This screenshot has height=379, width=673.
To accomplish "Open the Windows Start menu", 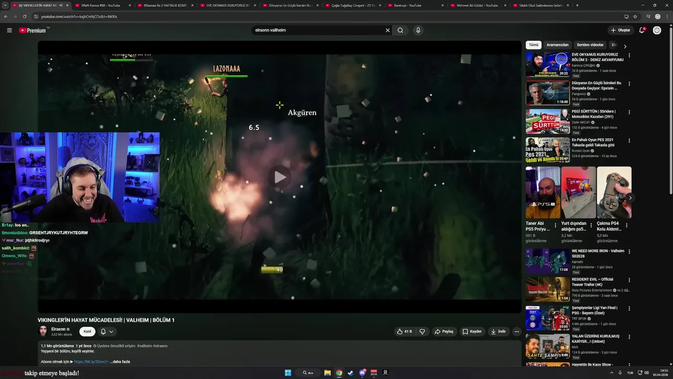I will [x=288, y=373].
